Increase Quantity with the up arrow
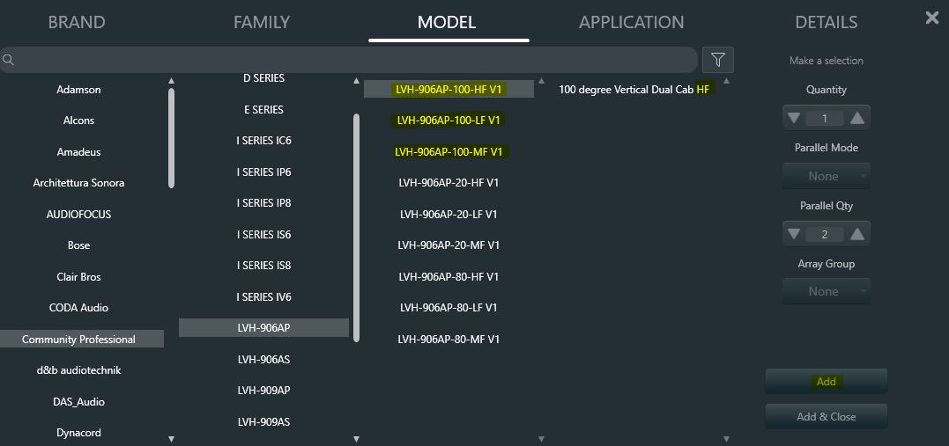Viewport: 949px width, 446px height. 857,118
